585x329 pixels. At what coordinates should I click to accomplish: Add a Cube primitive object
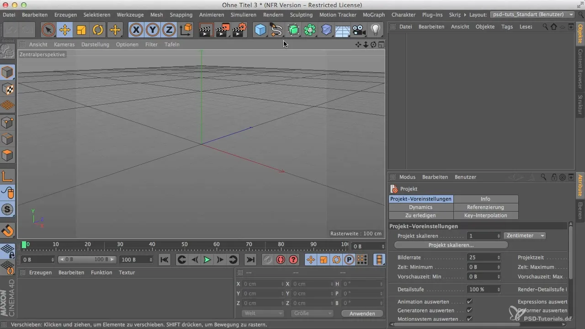[x=261, y=30]
